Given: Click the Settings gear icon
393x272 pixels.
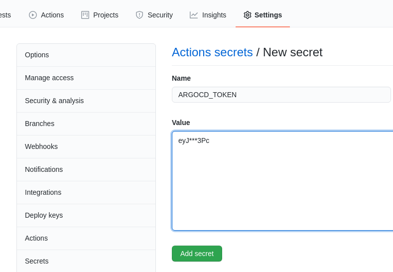Looking at the screenshot, I should [x=248, y=15].
